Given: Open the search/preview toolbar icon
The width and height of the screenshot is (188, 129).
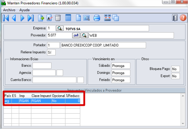Looking at the screenshot, I should (86, 18).
